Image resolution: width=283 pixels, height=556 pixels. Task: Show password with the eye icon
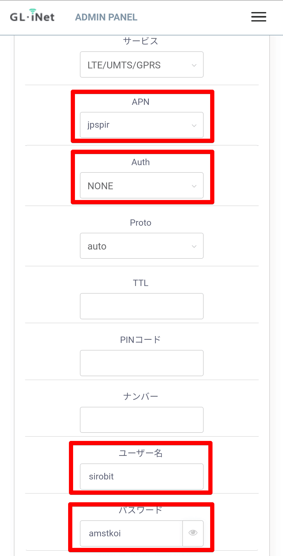coord(193,533)
